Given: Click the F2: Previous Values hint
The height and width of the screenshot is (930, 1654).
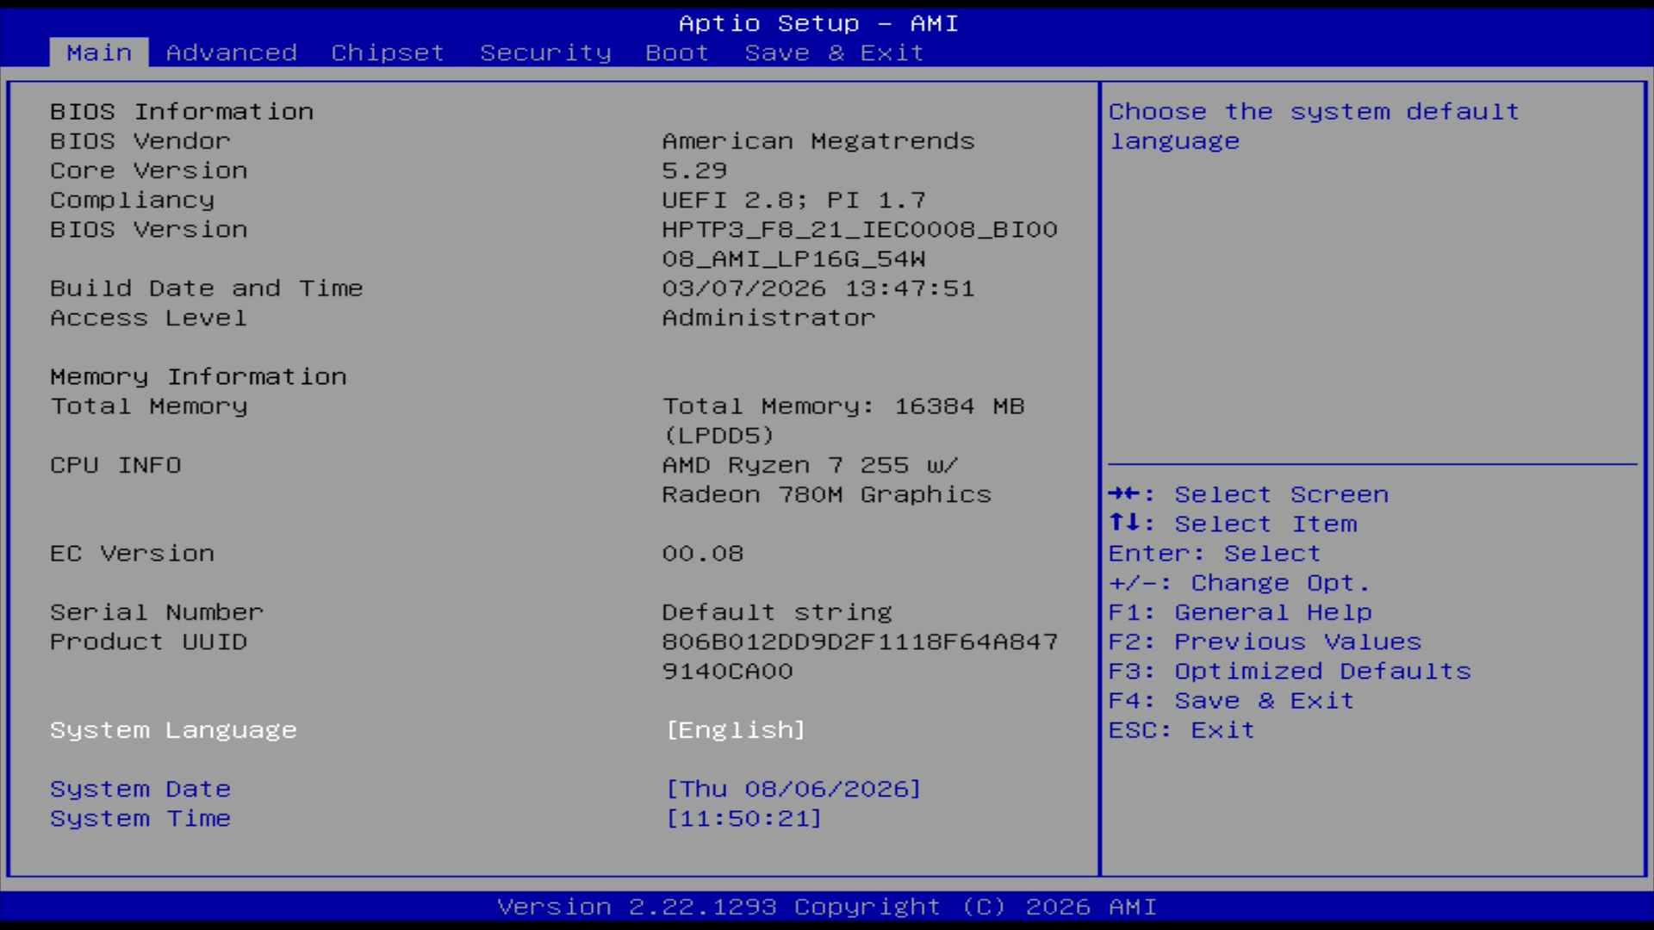Looking at the screenshot, I should 1265,642.
